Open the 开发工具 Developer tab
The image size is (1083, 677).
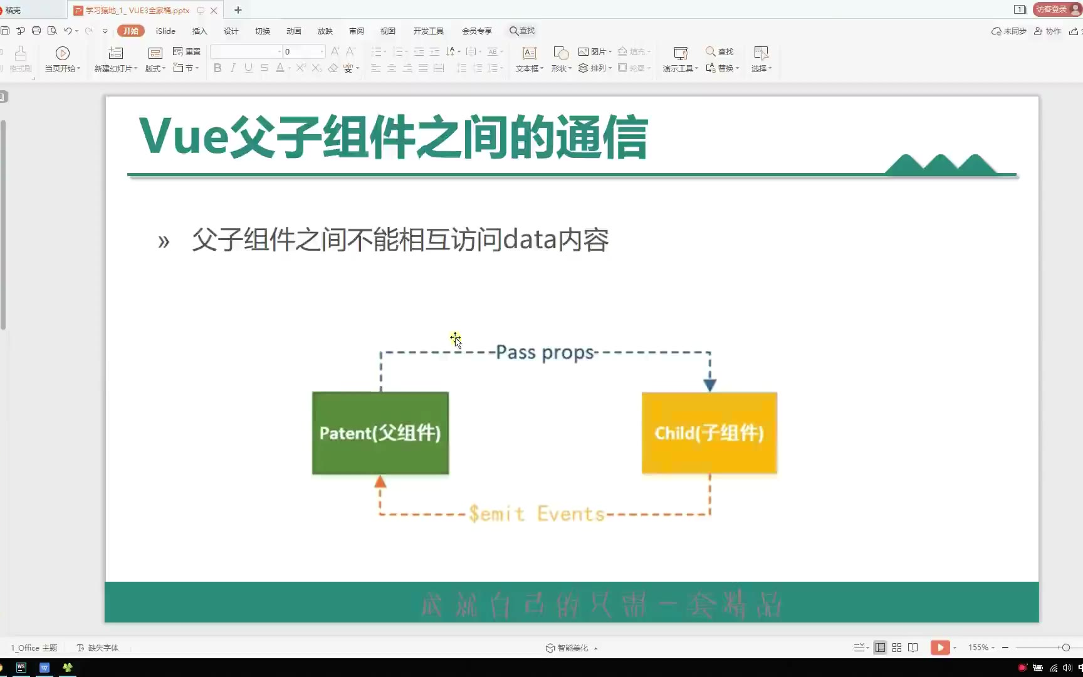[429, 31]
